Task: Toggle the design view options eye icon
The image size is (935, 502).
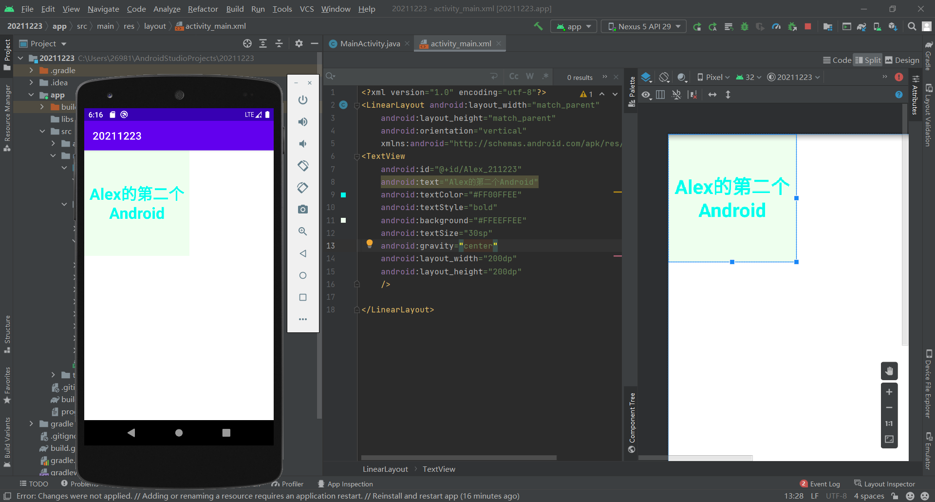Action: click(646, 95)
